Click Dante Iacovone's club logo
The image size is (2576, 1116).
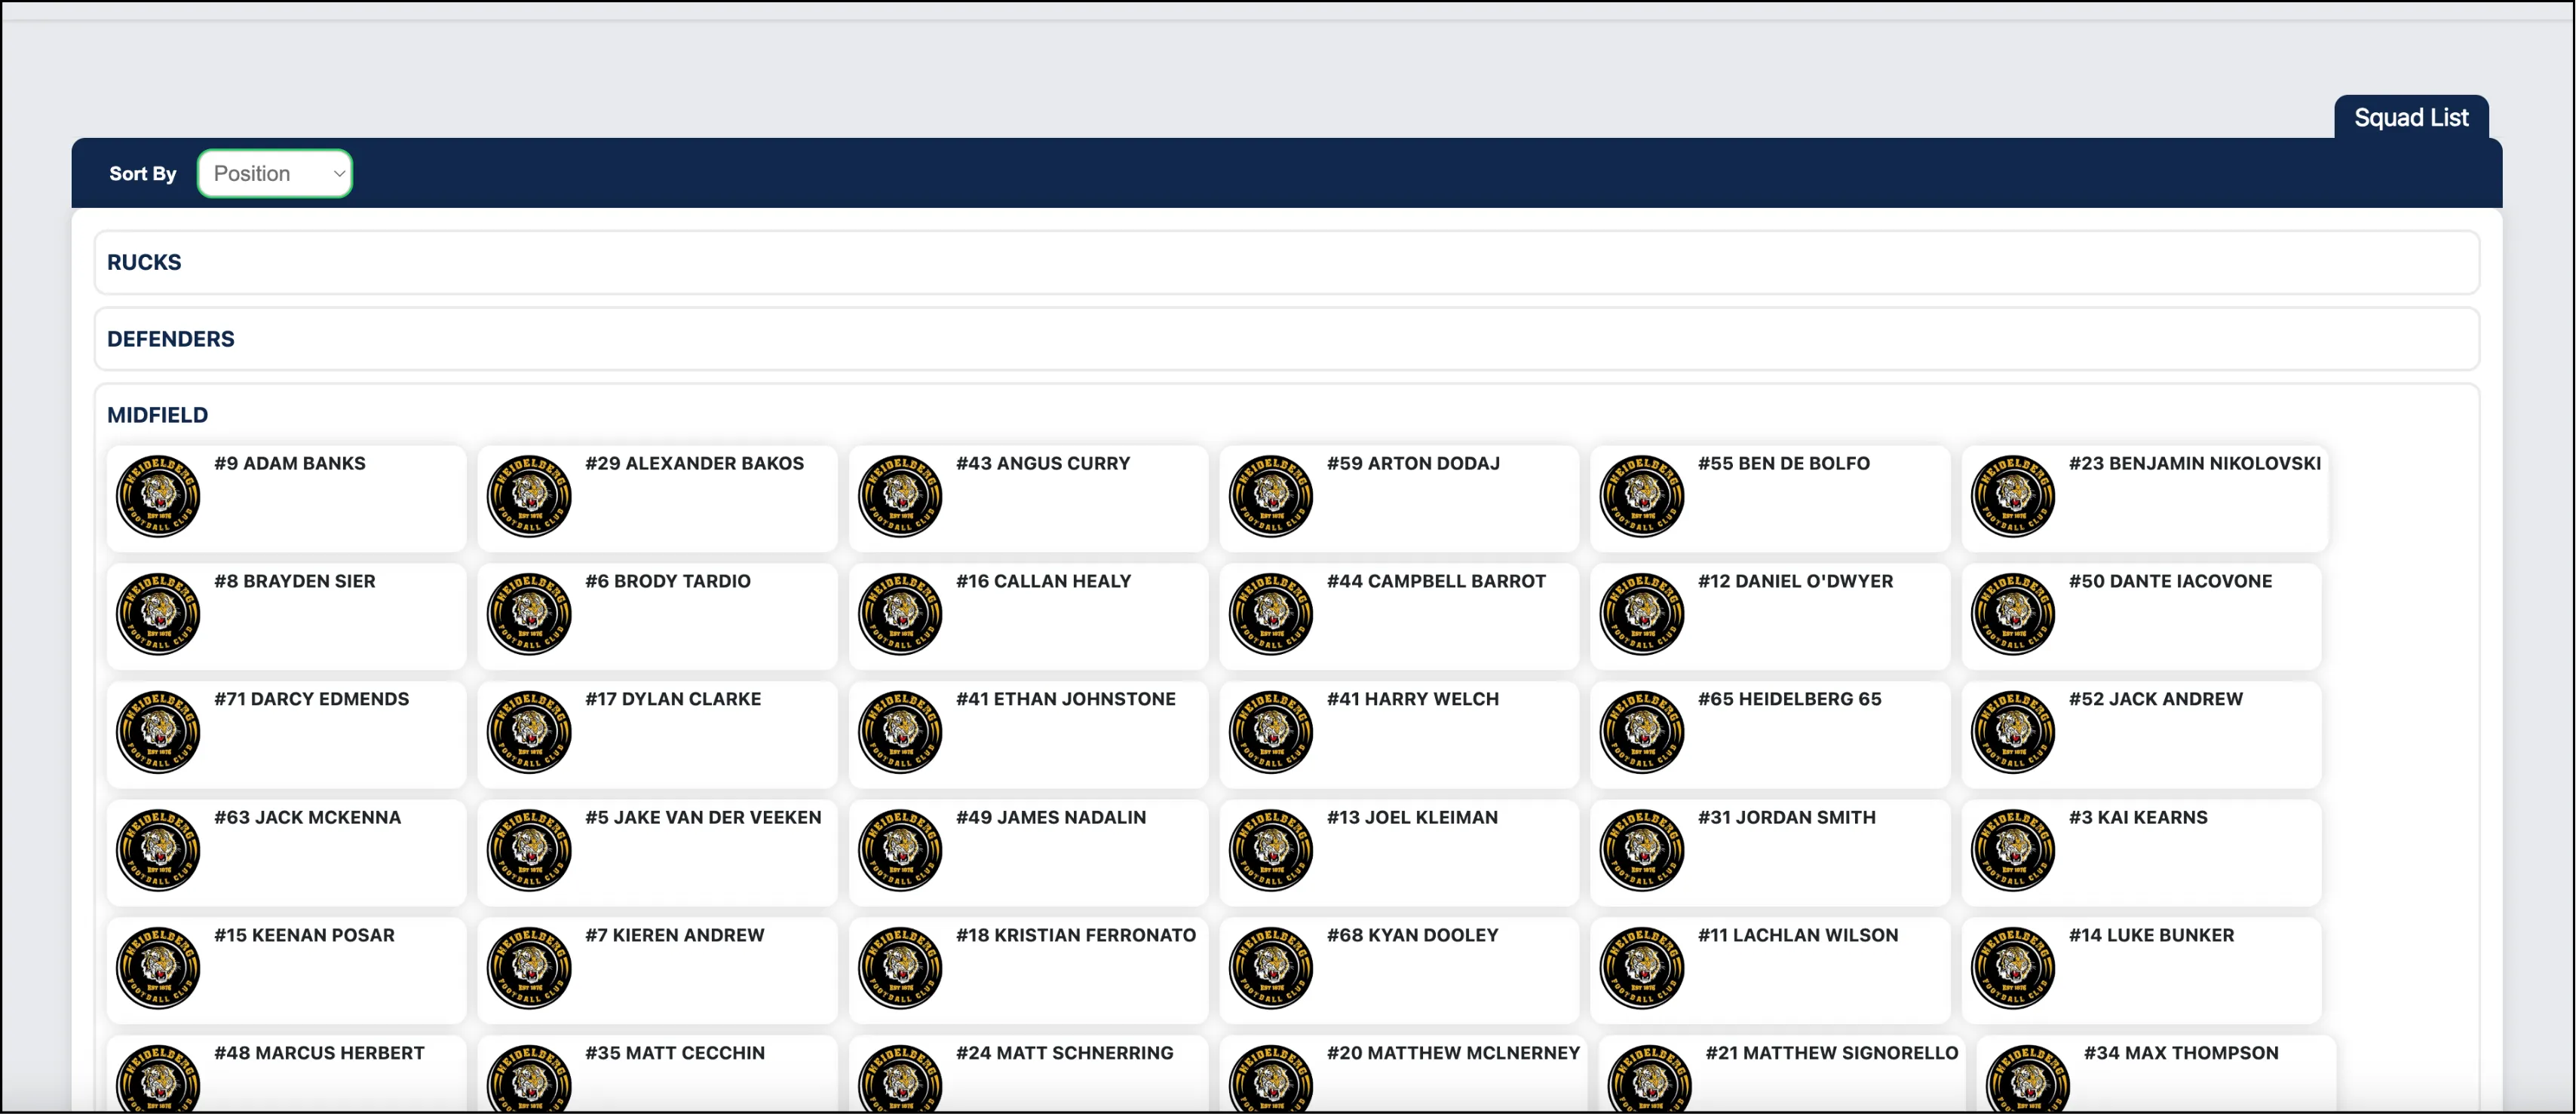(2013, 614)
